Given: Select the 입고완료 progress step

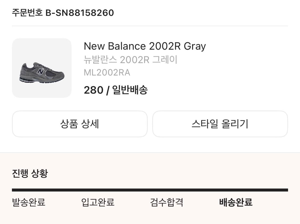Looking at the screenshot, I should 98,202.
